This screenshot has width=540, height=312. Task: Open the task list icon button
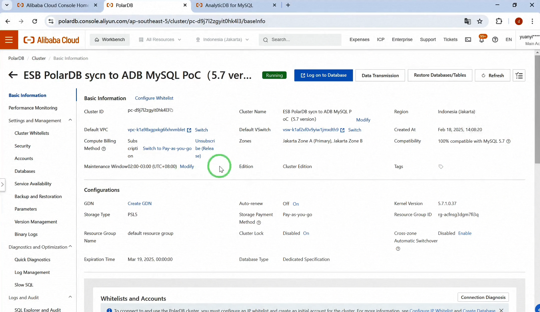pyautogui.click(x=519, y=75)
